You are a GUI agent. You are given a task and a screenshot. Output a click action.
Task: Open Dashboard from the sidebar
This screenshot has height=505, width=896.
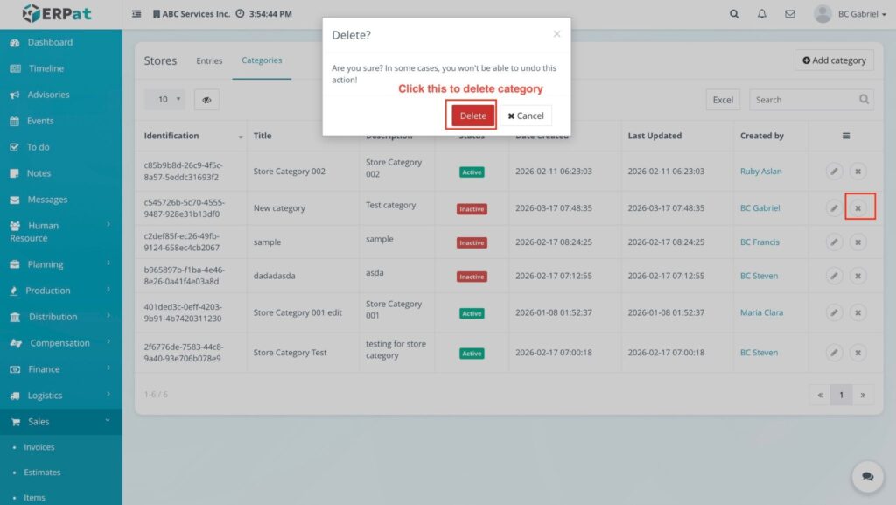50,42
